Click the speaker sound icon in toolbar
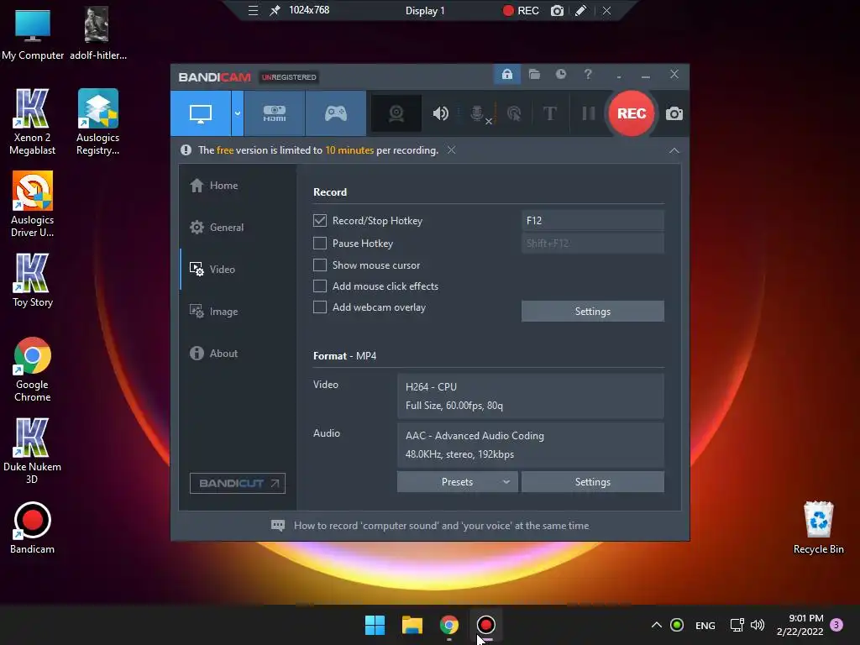The height and width of the screenshot is (645, 860). click(440, 113)
